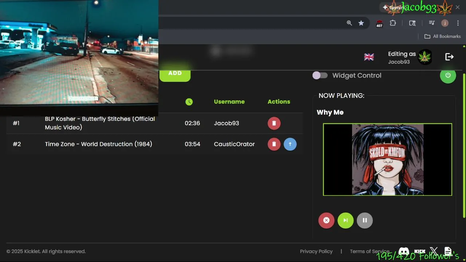Open X social icon in footer
The image size is (466, 262).
click(434, 251)
